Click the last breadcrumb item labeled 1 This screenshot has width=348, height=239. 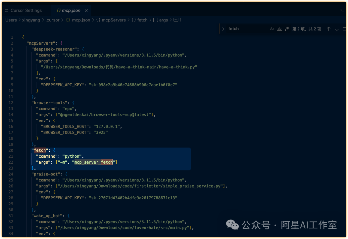(x=177, y=20)
